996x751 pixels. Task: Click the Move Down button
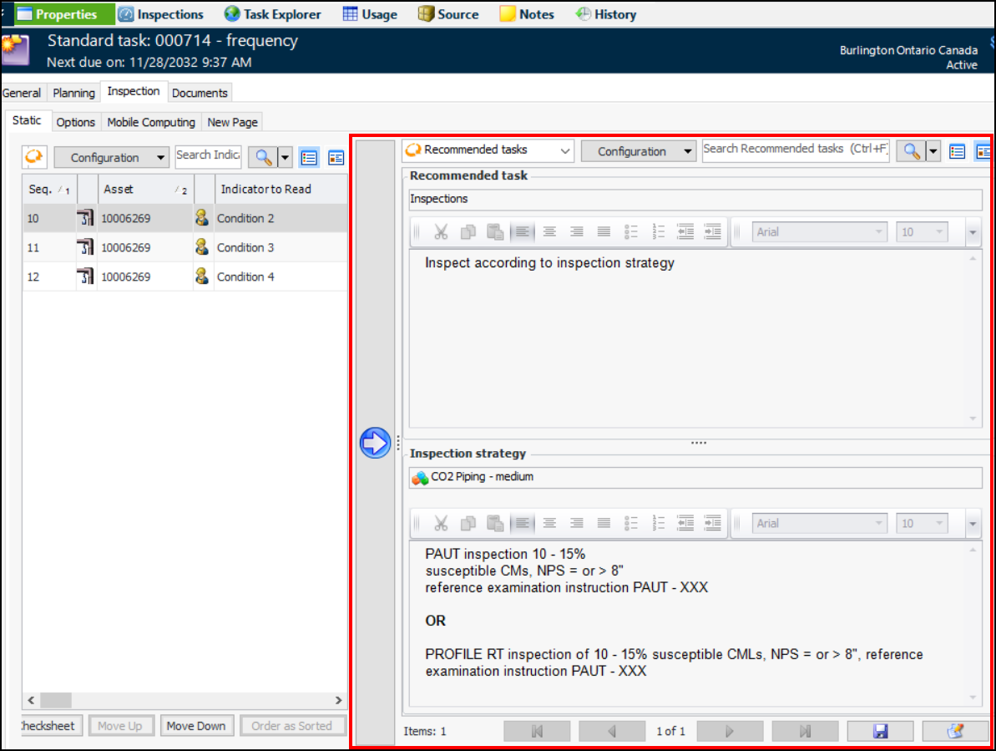(x=196, y=726)
